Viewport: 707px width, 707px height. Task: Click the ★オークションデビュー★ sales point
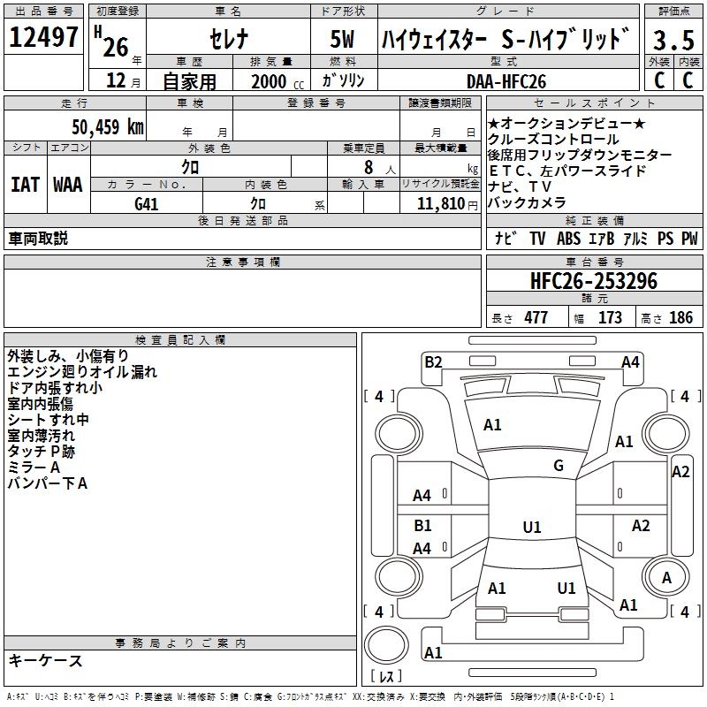pos(566,123)
